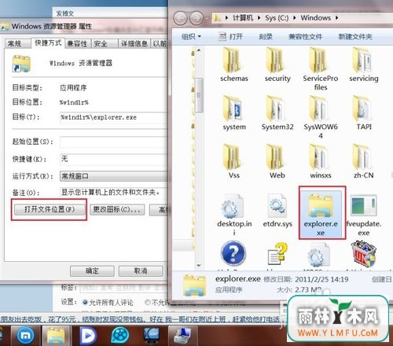Click the 标签 input in background window
Screen dimensions: 393x346
click(x=123, y=289)
